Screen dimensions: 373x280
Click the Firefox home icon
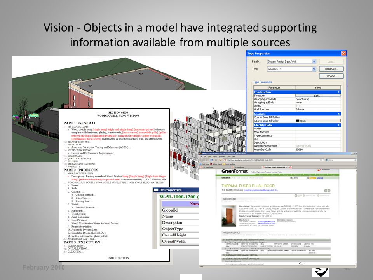tap(220, 160)
